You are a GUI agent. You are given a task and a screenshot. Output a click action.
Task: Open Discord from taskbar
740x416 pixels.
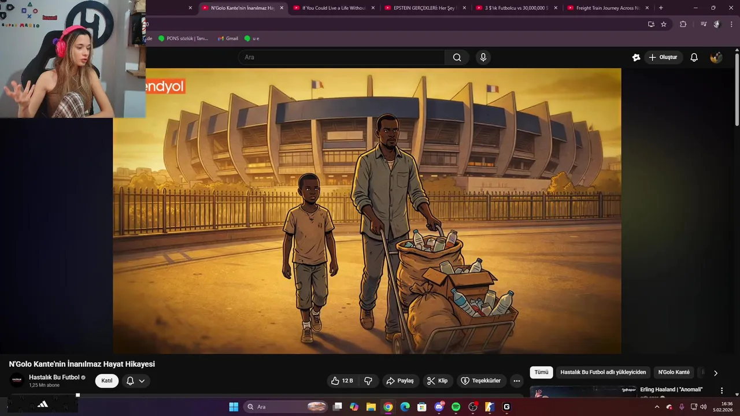[439, 407]
